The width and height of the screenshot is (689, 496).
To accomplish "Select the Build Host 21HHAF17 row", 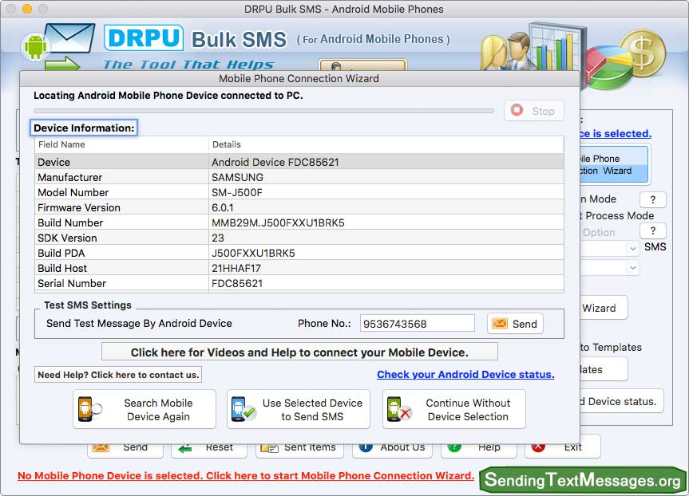I will point(299,268).
